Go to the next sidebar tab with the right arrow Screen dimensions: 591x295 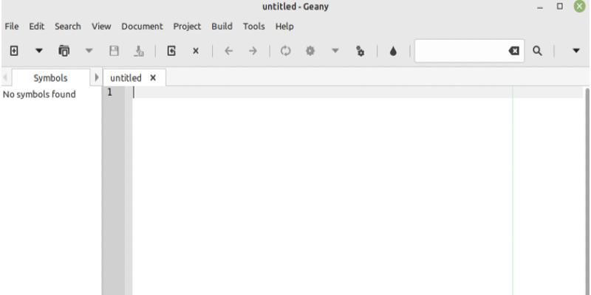click(97, 77)
